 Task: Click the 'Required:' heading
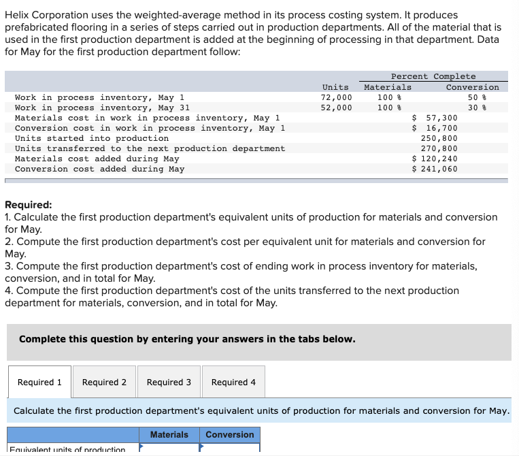(x=29, y=205)
